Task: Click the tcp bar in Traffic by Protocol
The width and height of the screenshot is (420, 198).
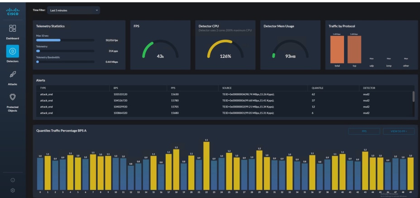Action: click(354, 50)
